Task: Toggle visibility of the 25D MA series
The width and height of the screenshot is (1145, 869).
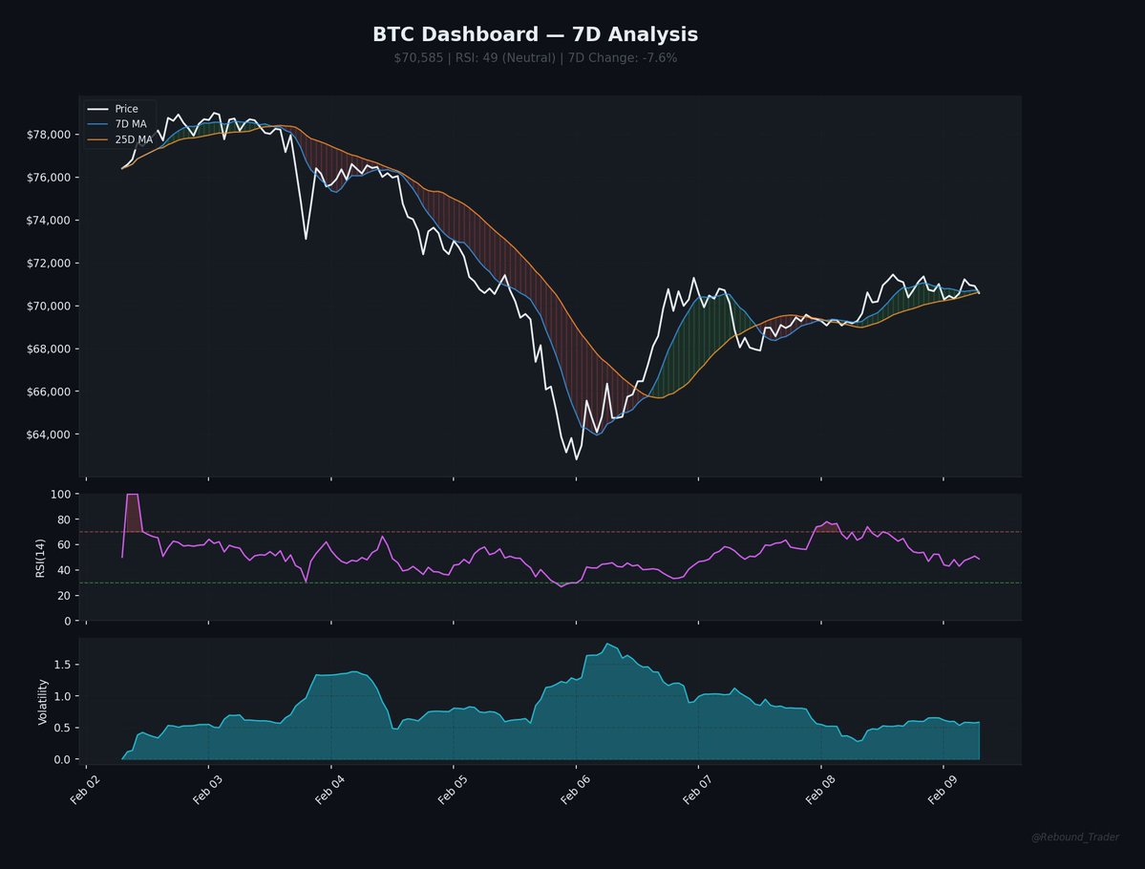Action: pos(132,138)
